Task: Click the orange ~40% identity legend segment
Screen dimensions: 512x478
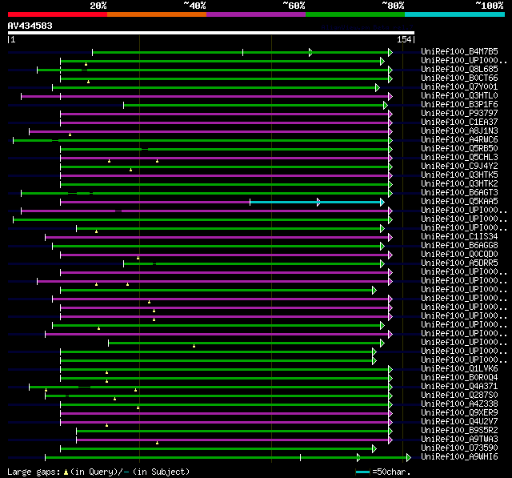Action: 157,14
